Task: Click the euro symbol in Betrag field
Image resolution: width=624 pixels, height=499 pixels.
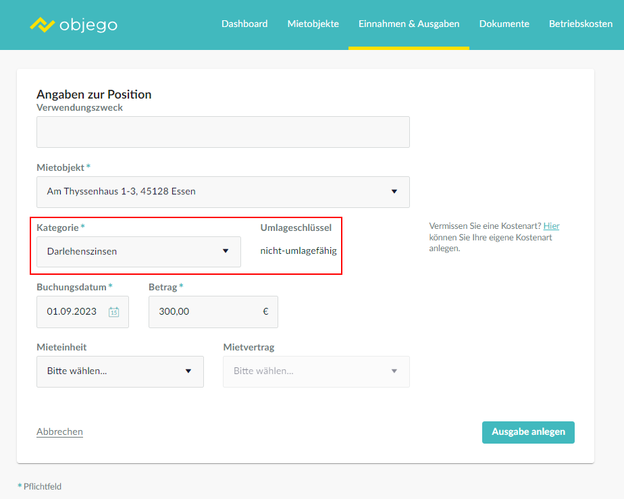Action: (265, 311)
